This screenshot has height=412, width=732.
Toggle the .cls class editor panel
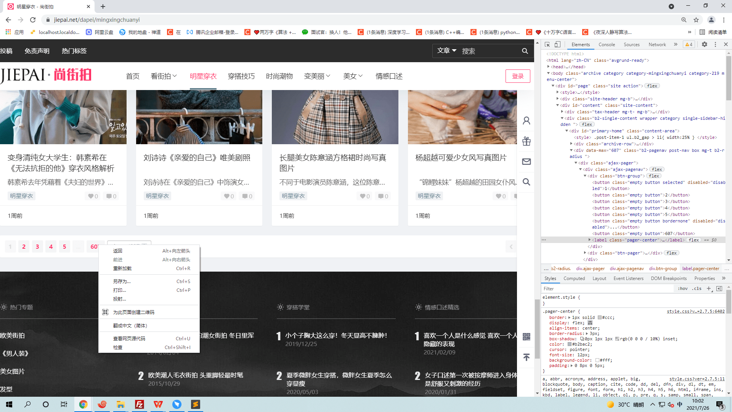pyautogui.click(x=697, y=289)
